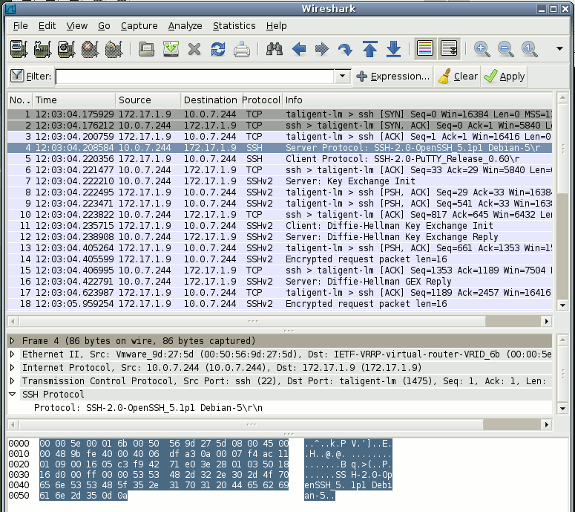Select packet 12 Diffie-Hellman Key Exchange Reply

[x=280, y=236]
